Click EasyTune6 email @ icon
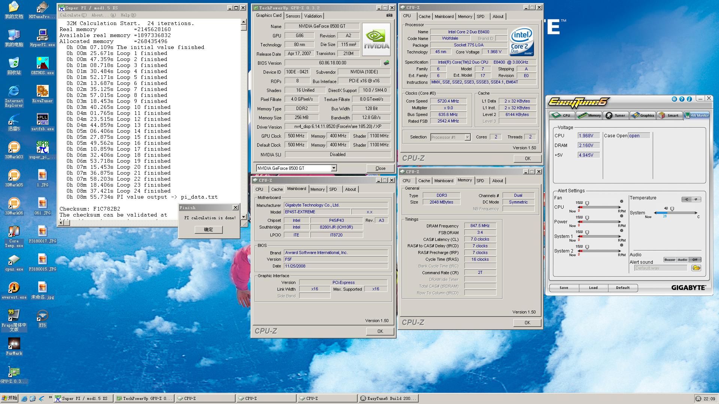 (x=674, y=99)
